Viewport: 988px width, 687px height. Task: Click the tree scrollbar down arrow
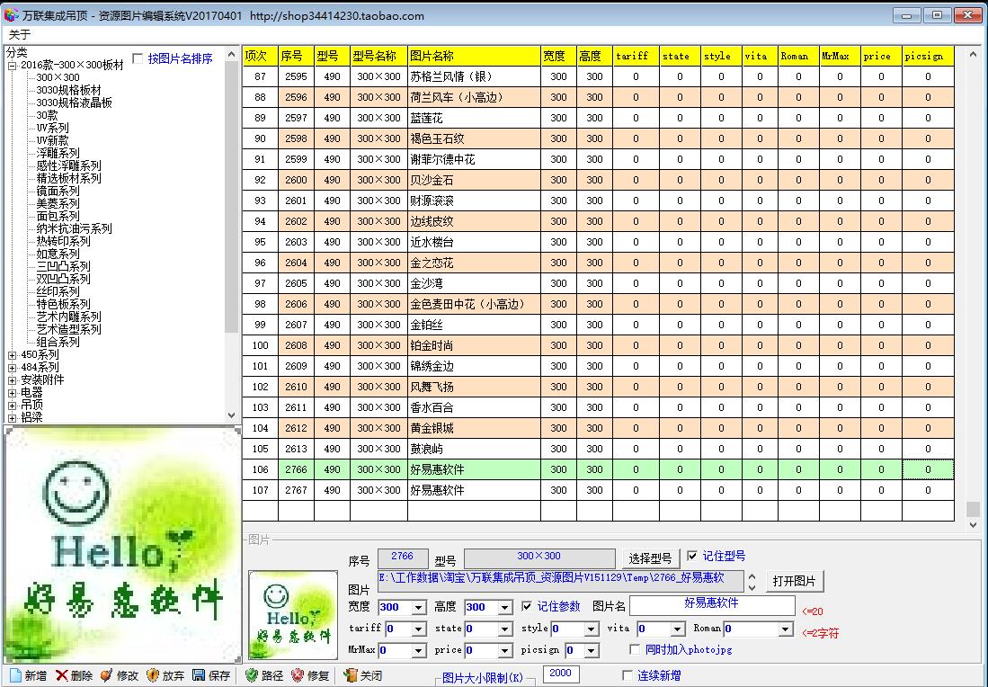click(x=231, y=415)
